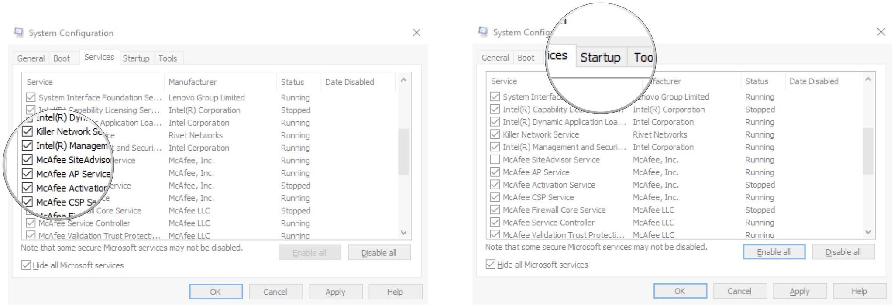
Task: Sort by Date Disabled column in right window
Action: click(x=822, y=81)
